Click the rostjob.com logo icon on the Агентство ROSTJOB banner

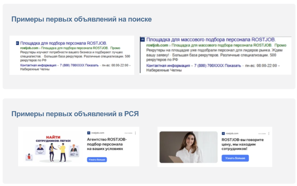coord(88,132)
